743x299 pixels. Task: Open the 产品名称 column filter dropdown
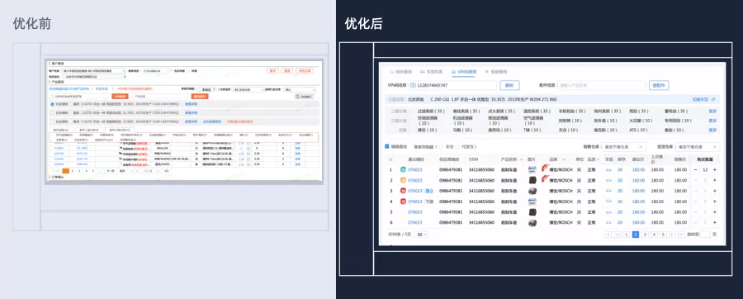521,159
